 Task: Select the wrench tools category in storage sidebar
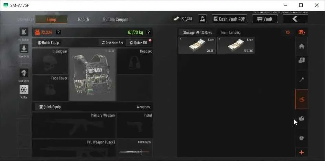pos(302,79)
